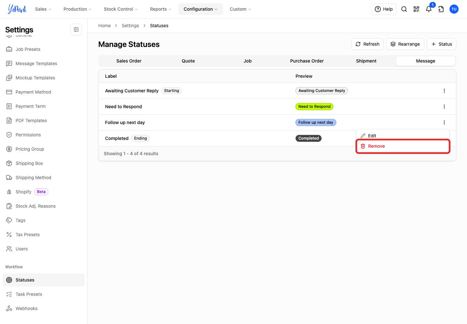Viewport: 467px width, 324px height.
Task: Open options for Follow up next day row
Action: coord(444,122)
